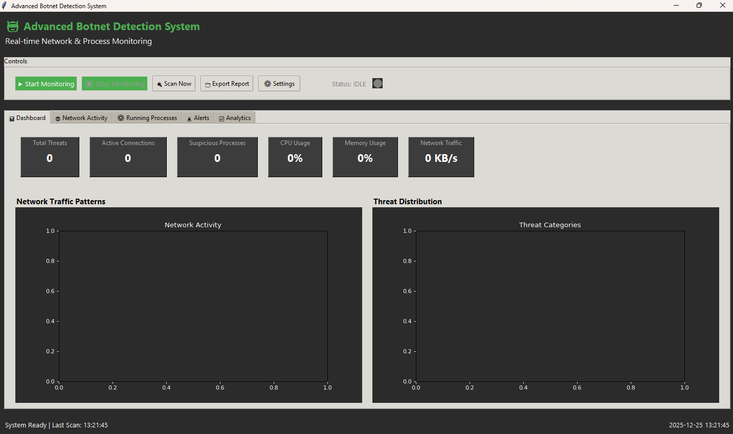Click the Active Connections stat card
Viewport: 733px width, 434px height.
pyautogui.click(x=128, y=157)
